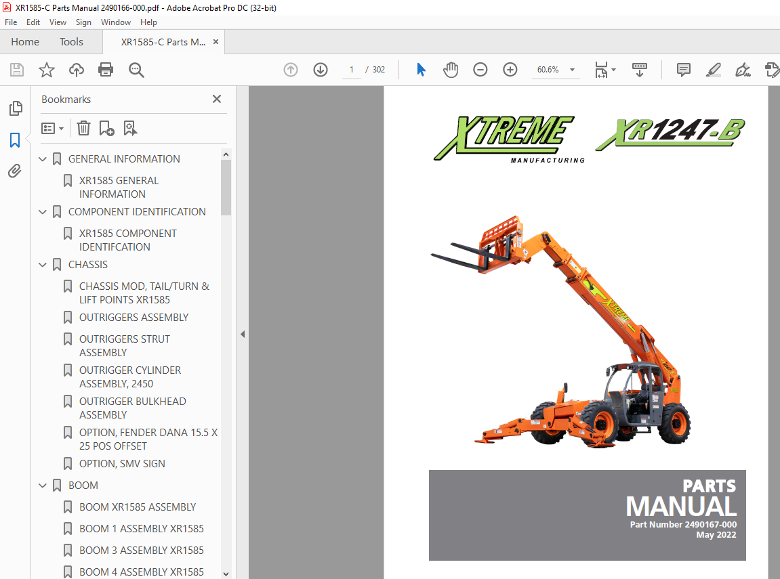The width and height of the screenshot is (780, 579).
Task: Open the sign document tool
Action: coord(743,70)
